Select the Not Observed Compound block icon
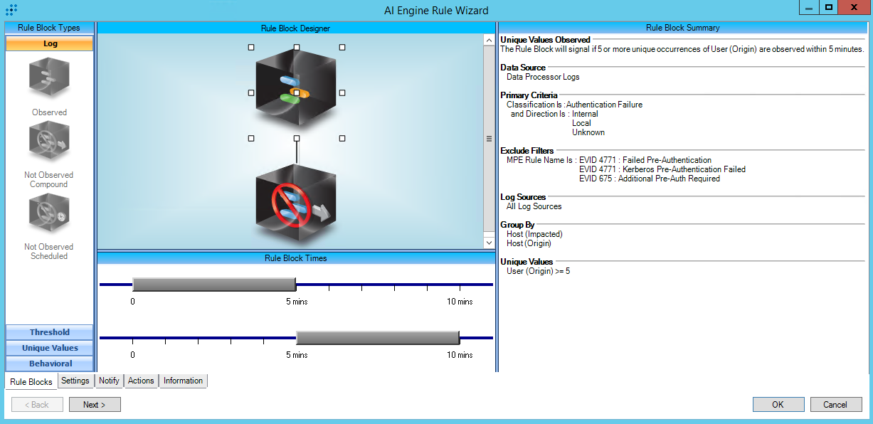 (x=49, y=143)
